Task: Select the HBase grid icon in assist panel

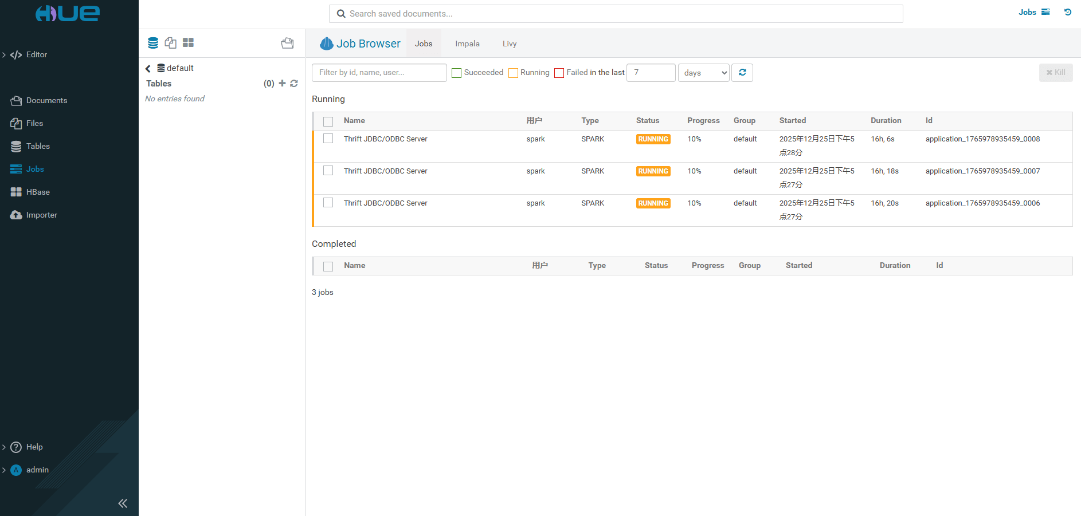Action: coord(188,43)
